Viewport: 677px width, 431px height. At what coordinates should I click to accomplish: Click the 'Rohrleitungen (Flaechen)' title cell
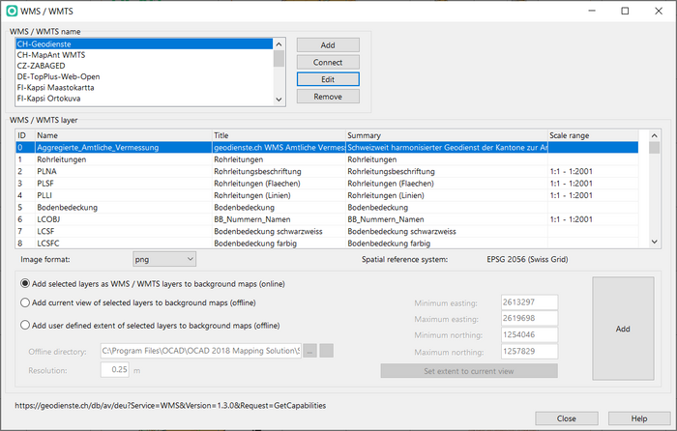click(x=279, y=184)
